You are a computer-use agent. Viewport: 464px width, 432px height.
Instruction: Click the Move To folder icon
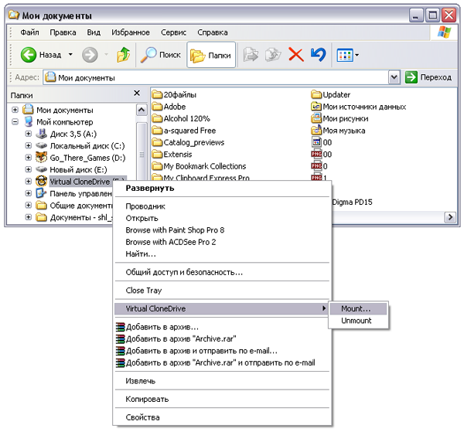pyautogui.click(x=251, y=55)
